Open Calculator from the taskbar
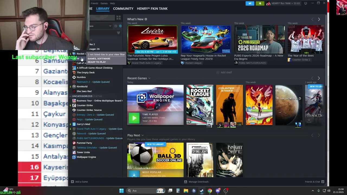 click(178, 191)
